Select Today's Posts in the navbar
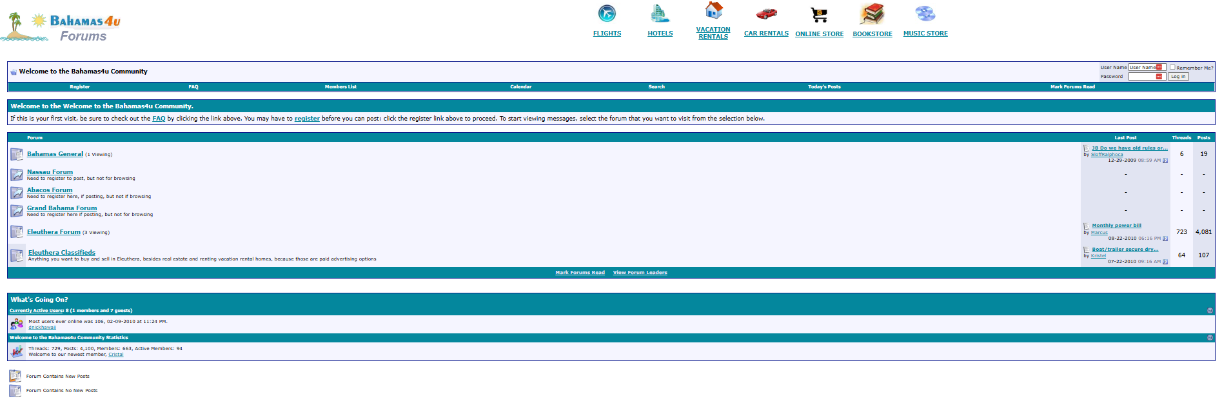1222x403 pixels. (x=824, y=86)
